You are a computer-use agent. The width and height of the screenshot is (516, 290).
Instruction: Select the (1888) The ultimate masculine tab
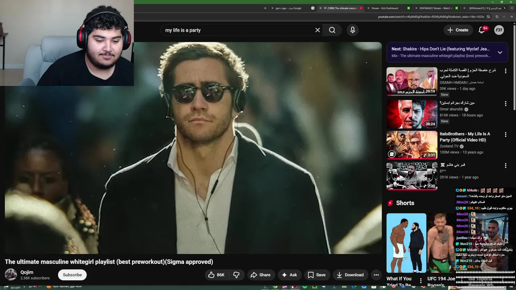tap(341, 8)
